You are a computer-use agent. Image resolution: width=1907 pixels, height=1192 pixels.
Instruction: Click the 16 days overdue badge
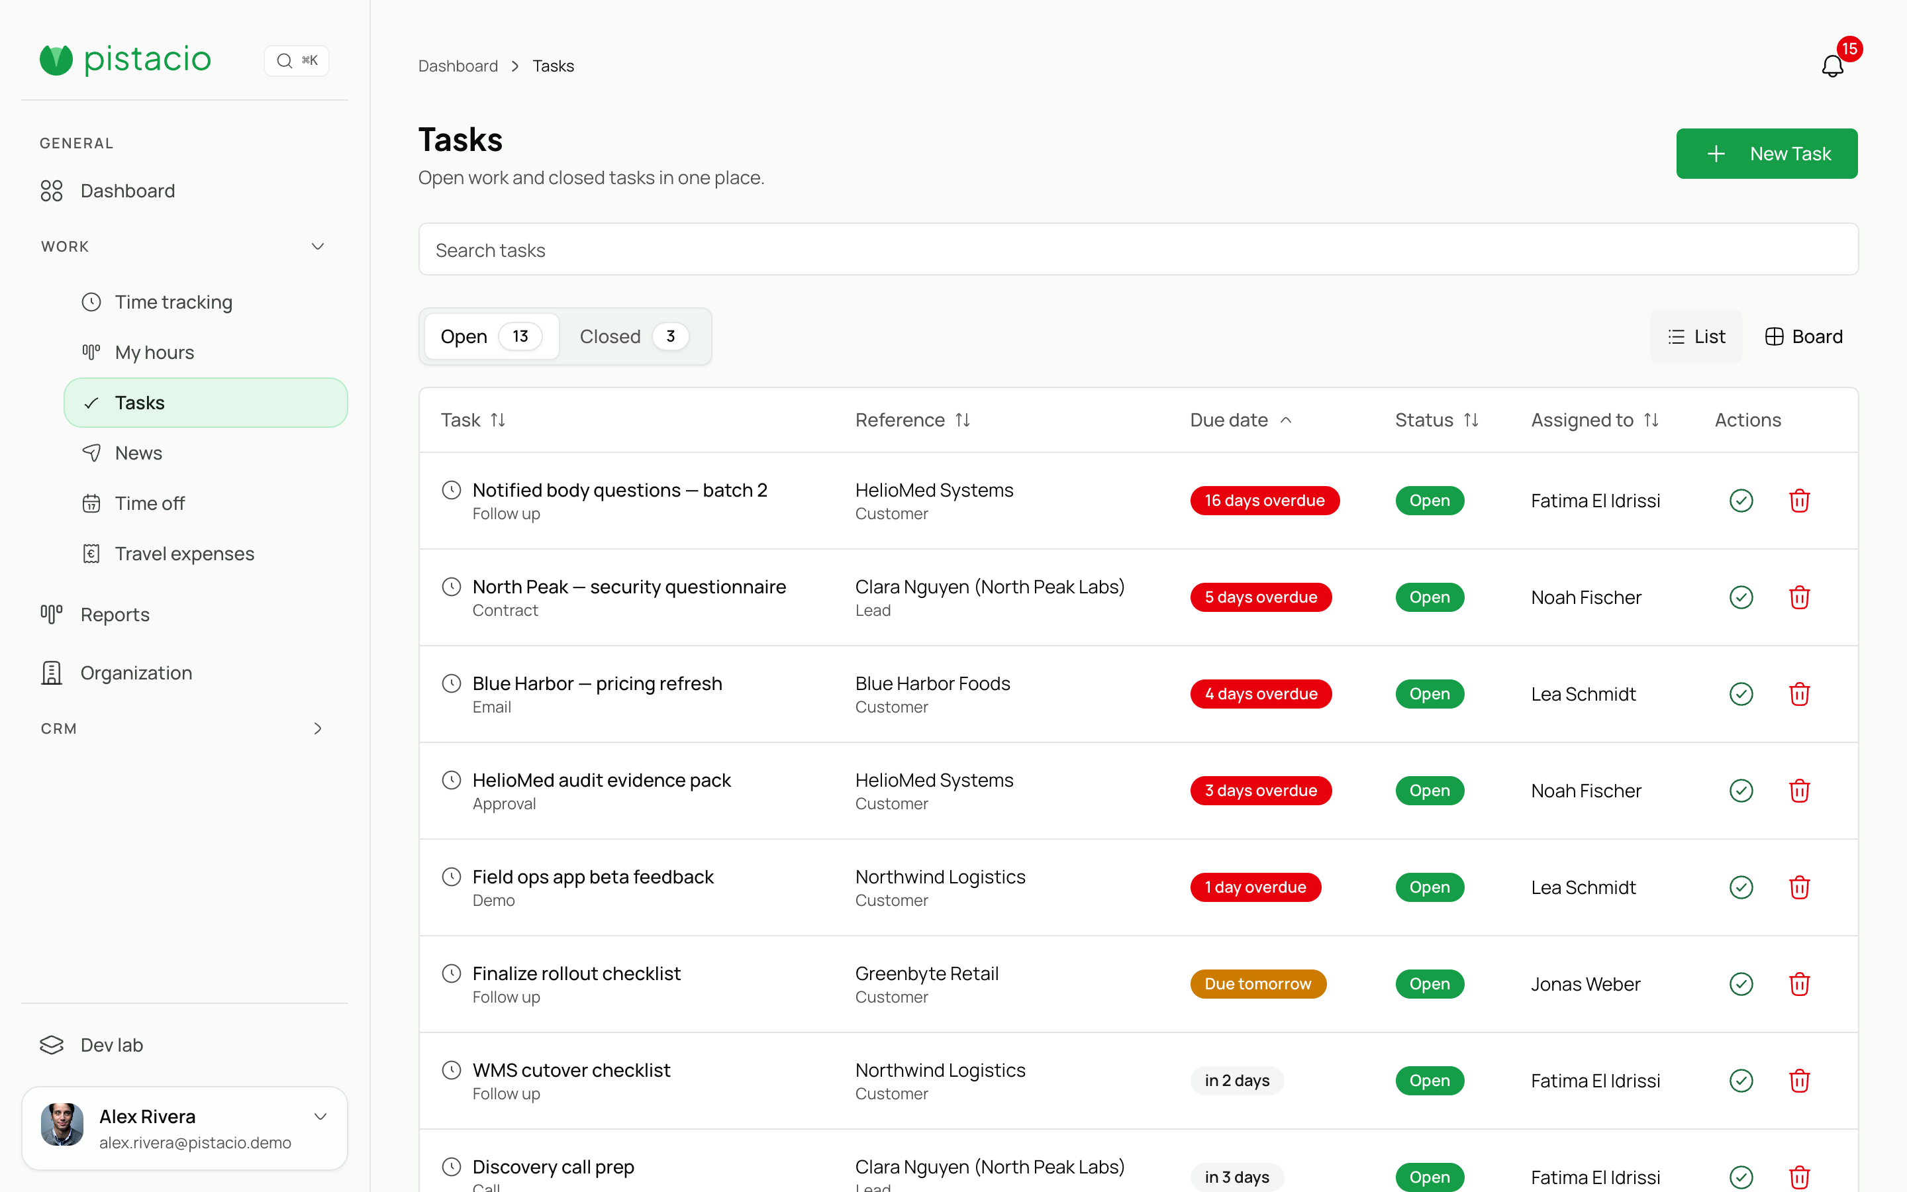coord(1264,501)
